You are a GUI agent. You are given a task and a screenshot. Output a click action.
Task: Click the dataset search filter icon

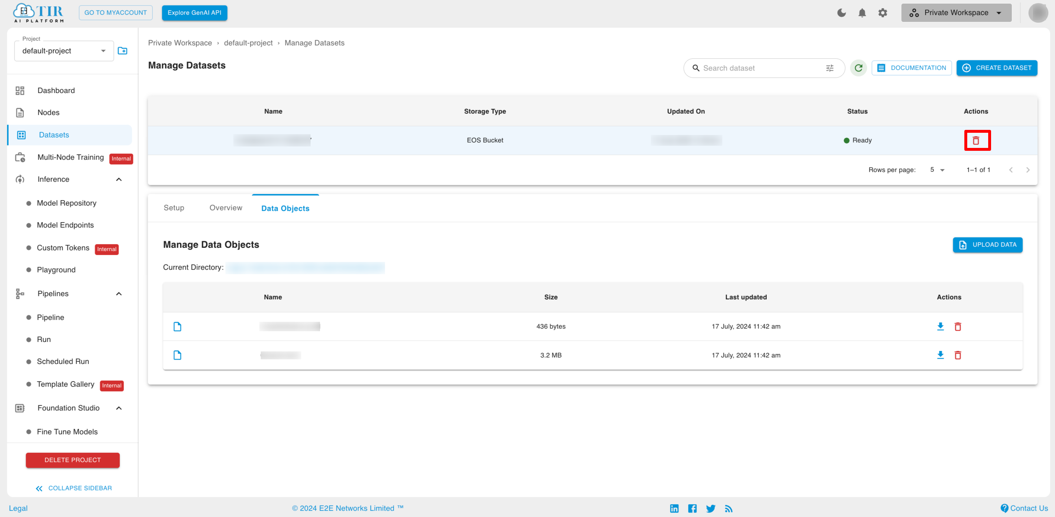830,68
